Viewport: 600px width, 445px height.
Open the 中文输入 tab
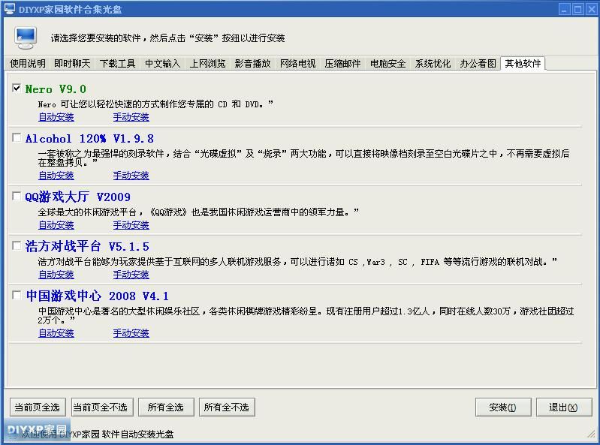tap(163, 64)
